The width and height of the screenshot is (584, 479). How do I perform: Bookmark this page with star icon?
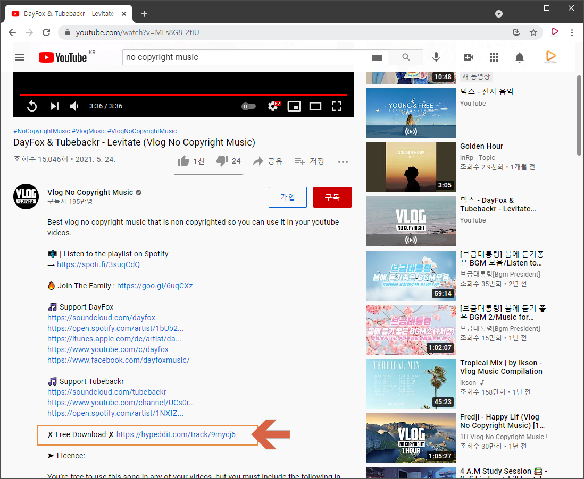click(x=533, y=32)
